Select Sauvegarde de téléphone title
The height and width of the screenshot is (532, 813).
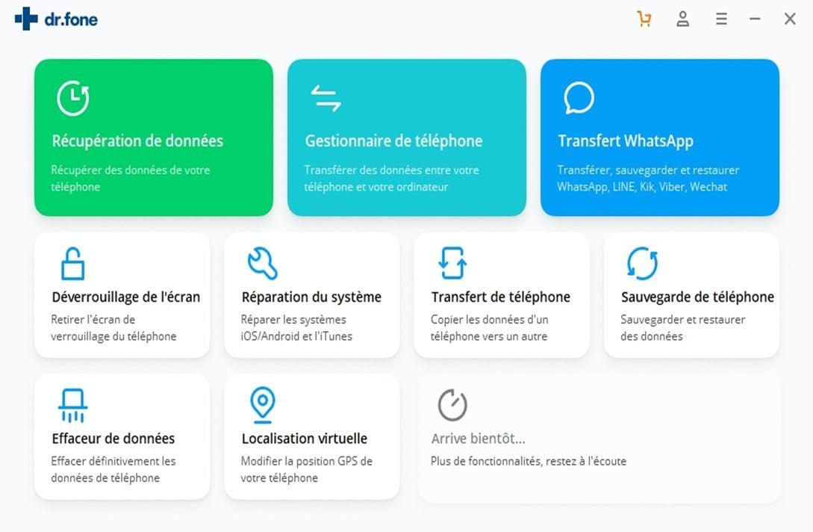tap(697, 297)
